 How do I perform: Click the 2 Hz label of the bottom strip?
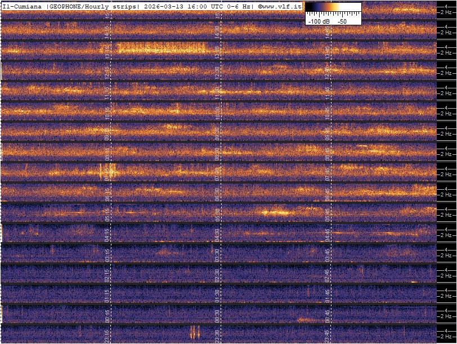pos(447,337)
